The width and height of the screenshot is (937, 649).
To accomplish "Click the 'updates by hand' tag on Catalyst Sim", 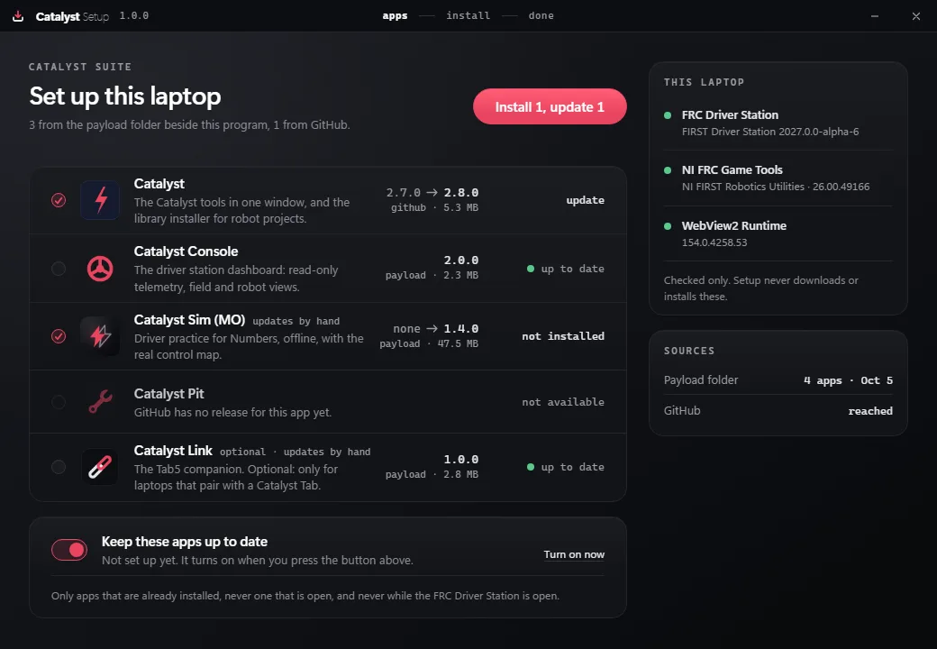I will [296, 321].
